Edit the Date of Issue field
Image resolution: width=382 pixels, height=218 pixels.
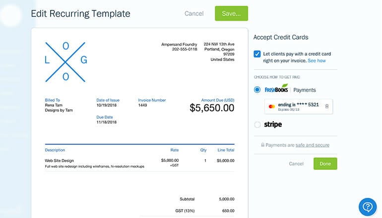point(107,105)
